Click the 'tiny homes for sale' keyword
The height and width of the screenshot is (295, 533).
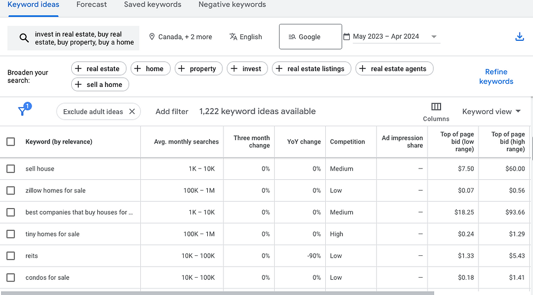[x=52, y=234]
